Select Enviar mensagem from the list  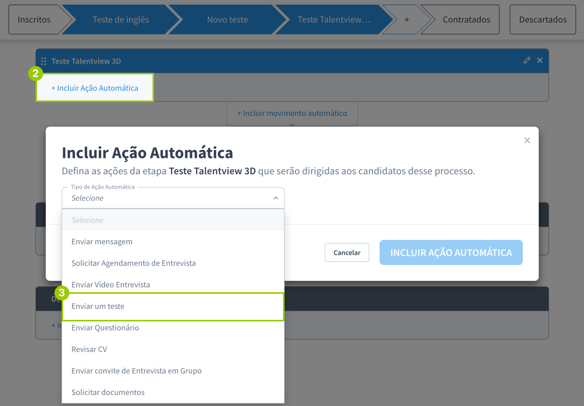click(x=102, y=241)
